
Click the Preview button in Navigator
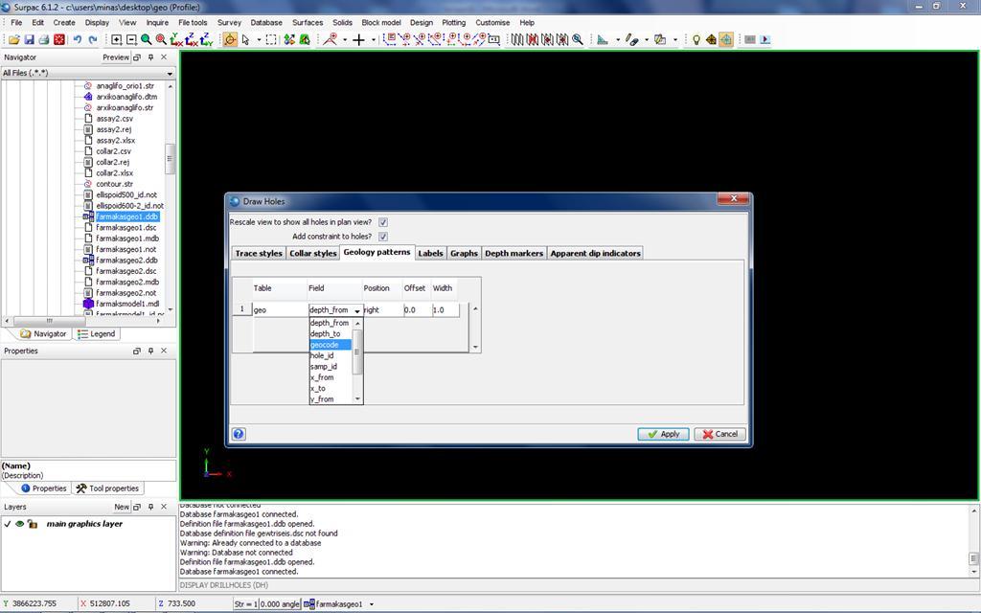coord(116,57)
